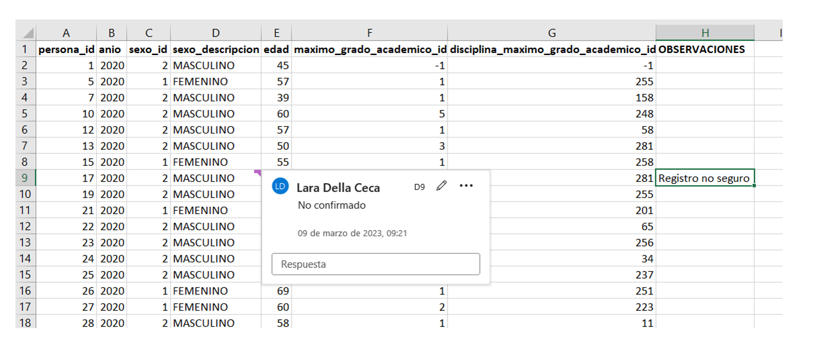Select row 9 header
Screen dimensions: 815x355
[24, 179]
